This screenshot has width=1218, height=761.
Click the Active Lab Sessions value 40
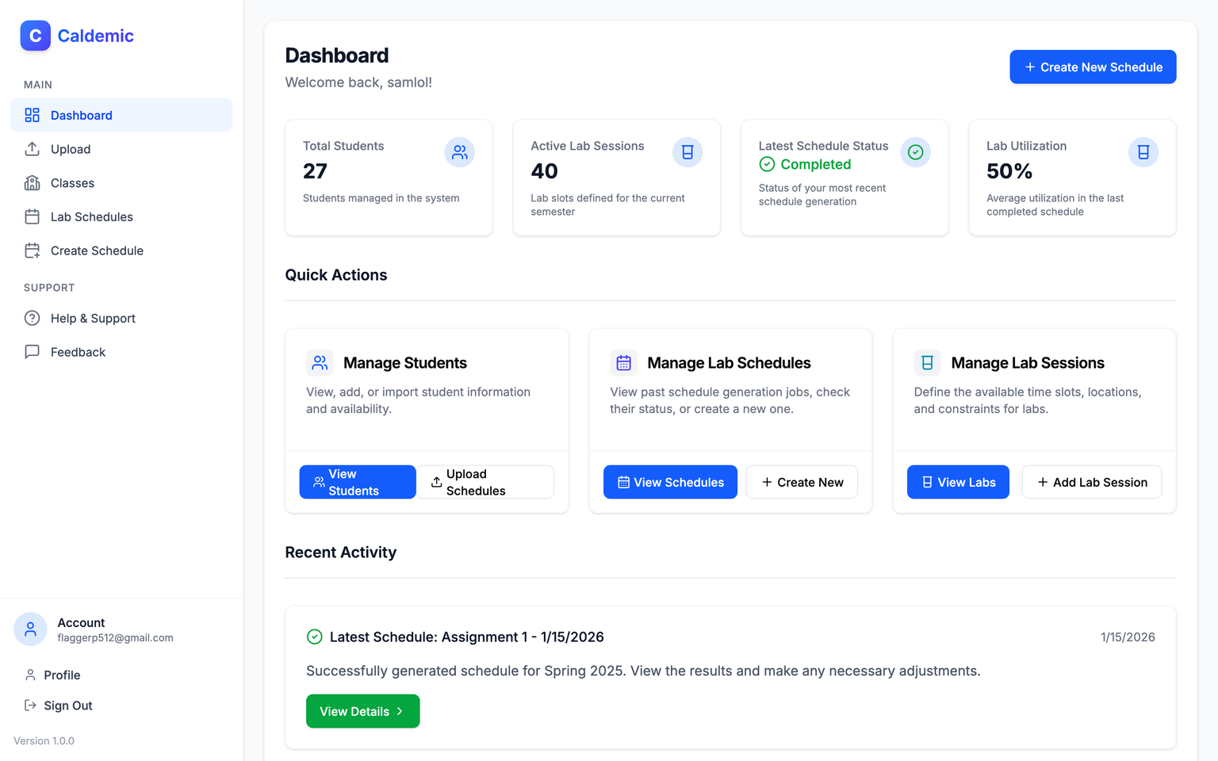coord(544,171)
